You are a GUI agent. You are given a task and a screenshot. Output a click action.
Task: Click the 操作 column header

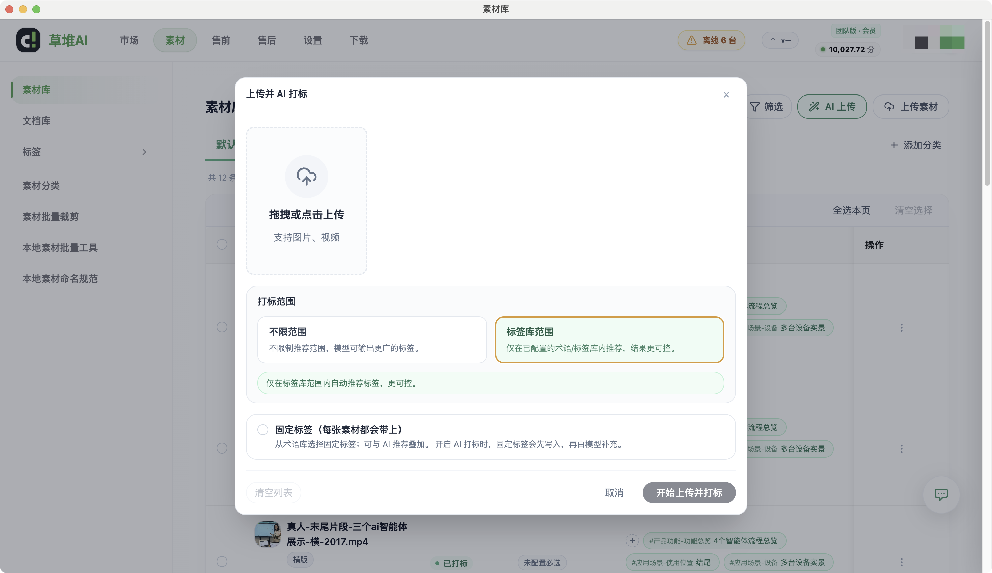tap(874, 245)
